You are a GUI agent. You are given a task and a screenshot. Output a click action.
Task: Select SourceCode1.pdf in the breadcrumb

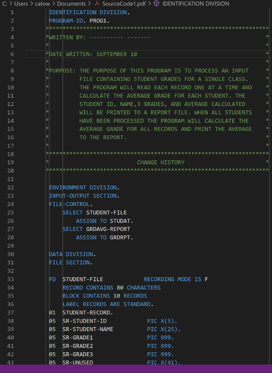click(x=124, y=4)
